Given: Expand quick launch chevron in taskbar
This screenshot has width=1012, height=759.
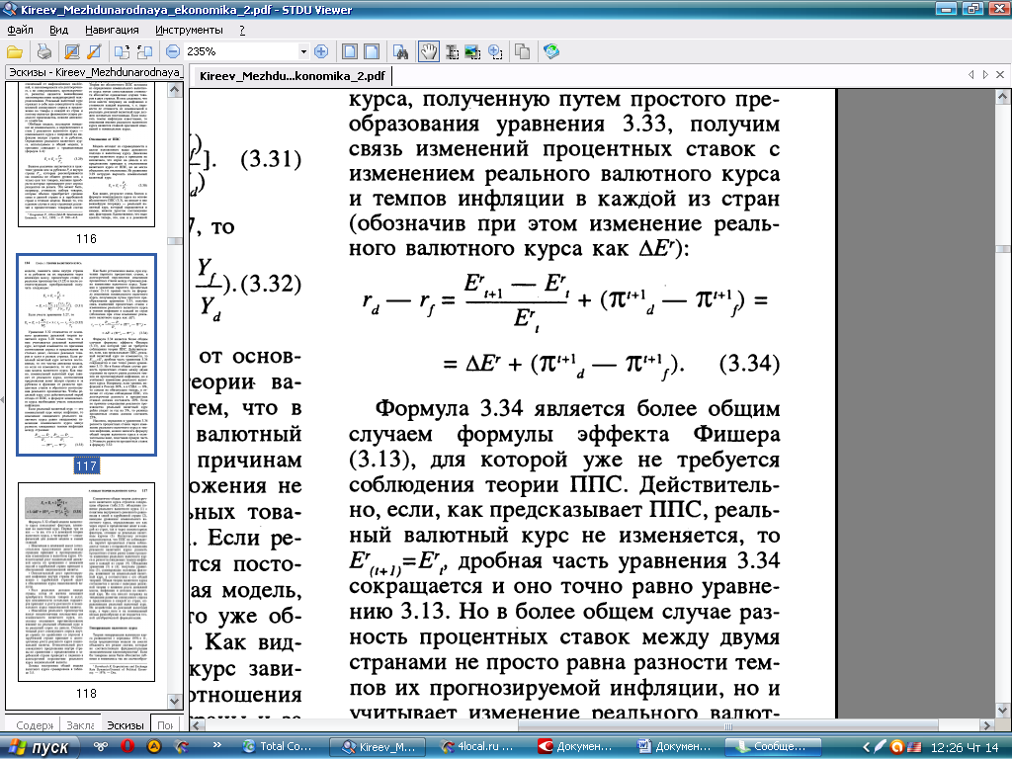Looking at the screenshot, I should (x=216, y=745).
